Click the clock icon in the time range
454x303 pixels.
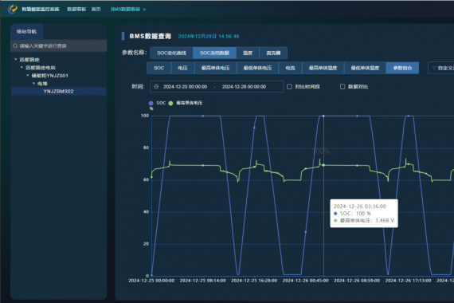[x=156, y=86]
